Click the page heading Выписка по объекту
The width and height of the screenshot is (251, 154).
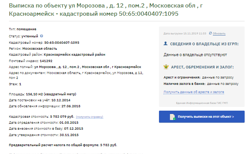point(106,10)
